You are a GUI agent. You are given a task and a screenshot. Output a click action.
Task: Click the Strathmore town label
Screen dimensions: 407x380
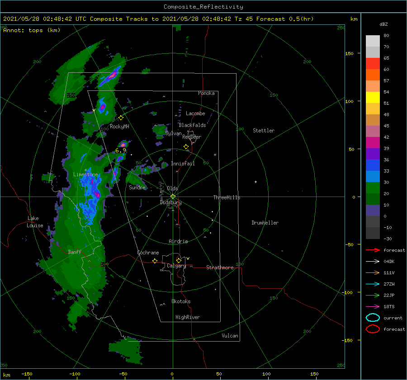tap(220, 267)
